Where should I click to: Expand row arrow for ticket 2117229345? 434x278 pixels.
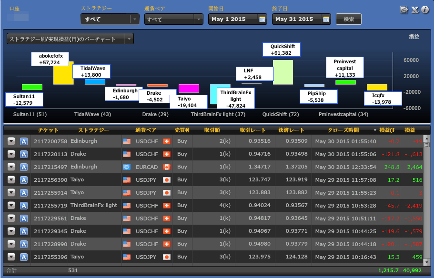click(x=11, y=231)
